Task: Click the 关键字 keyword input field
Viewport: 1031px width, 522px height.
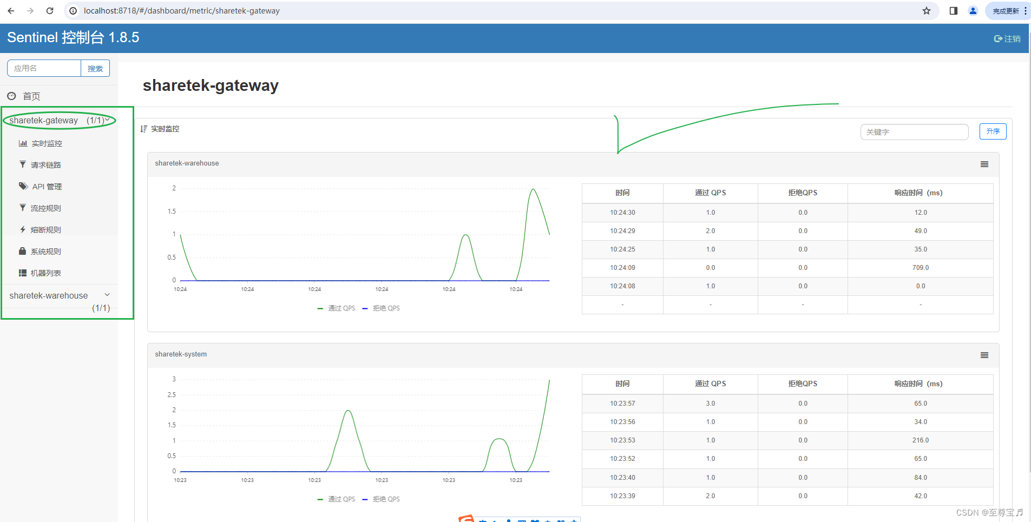Action: click(x=914, y=131)
